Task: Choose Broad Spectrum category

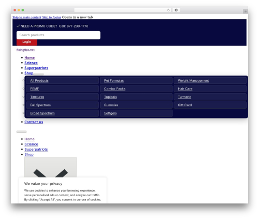Action: click(42, 113)
